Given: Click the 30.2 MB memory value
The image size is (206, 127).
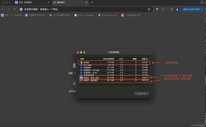Looking at the screenshot, I should coord(110,68).
